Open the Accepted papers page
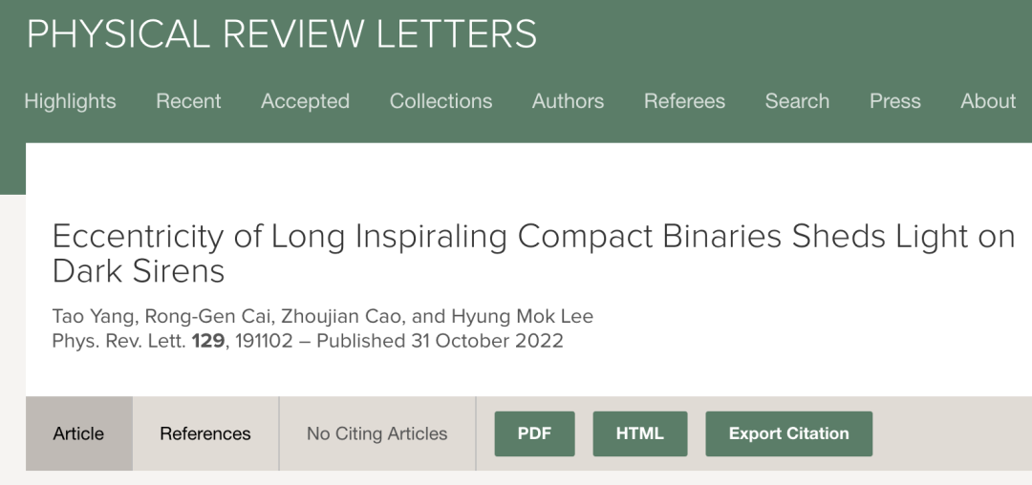Image resolution: width=1032 pixels, height=485 pixels. [305, 101]
